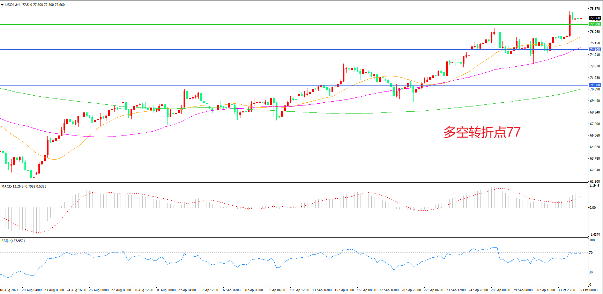This screenshot has width=603, height=294.
Task: Click the RSI 30 level marker
Action: (x=591, y=272)
